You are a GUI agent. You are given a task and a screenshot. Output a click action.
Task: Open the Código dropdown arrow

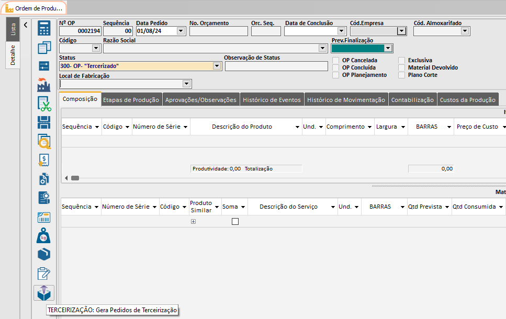[x=96, y=49]
